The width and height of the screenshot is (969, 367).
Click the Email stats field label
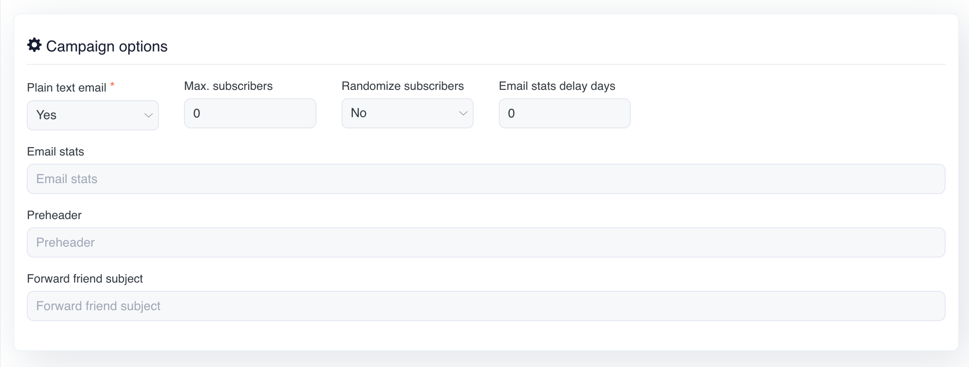[x=56, y=152]
